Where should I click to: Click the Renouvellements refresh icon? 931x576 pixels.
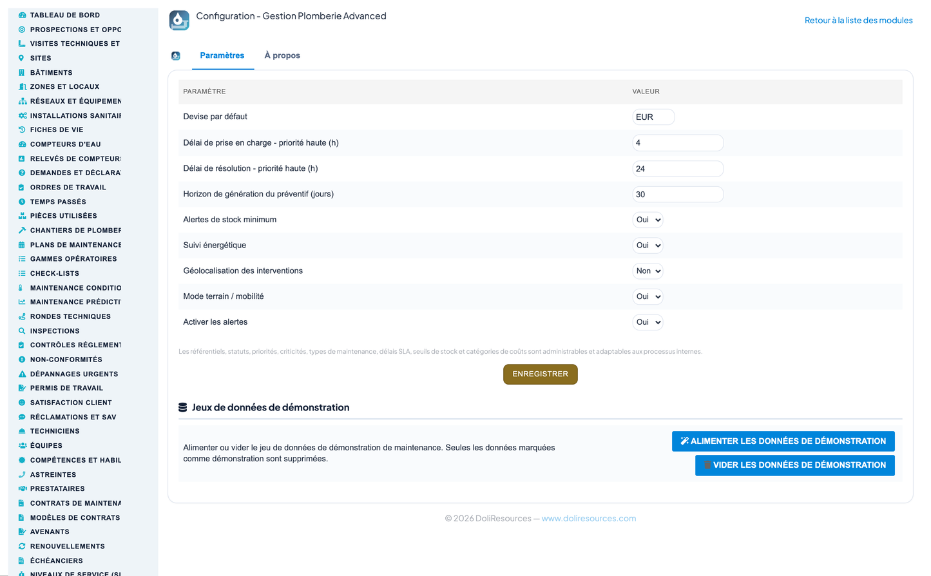pyautogui.click(x=22, y=546)
